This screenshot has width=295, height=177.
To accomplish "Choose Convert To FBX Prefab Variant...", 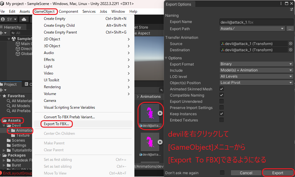I will tap(69, 117).
